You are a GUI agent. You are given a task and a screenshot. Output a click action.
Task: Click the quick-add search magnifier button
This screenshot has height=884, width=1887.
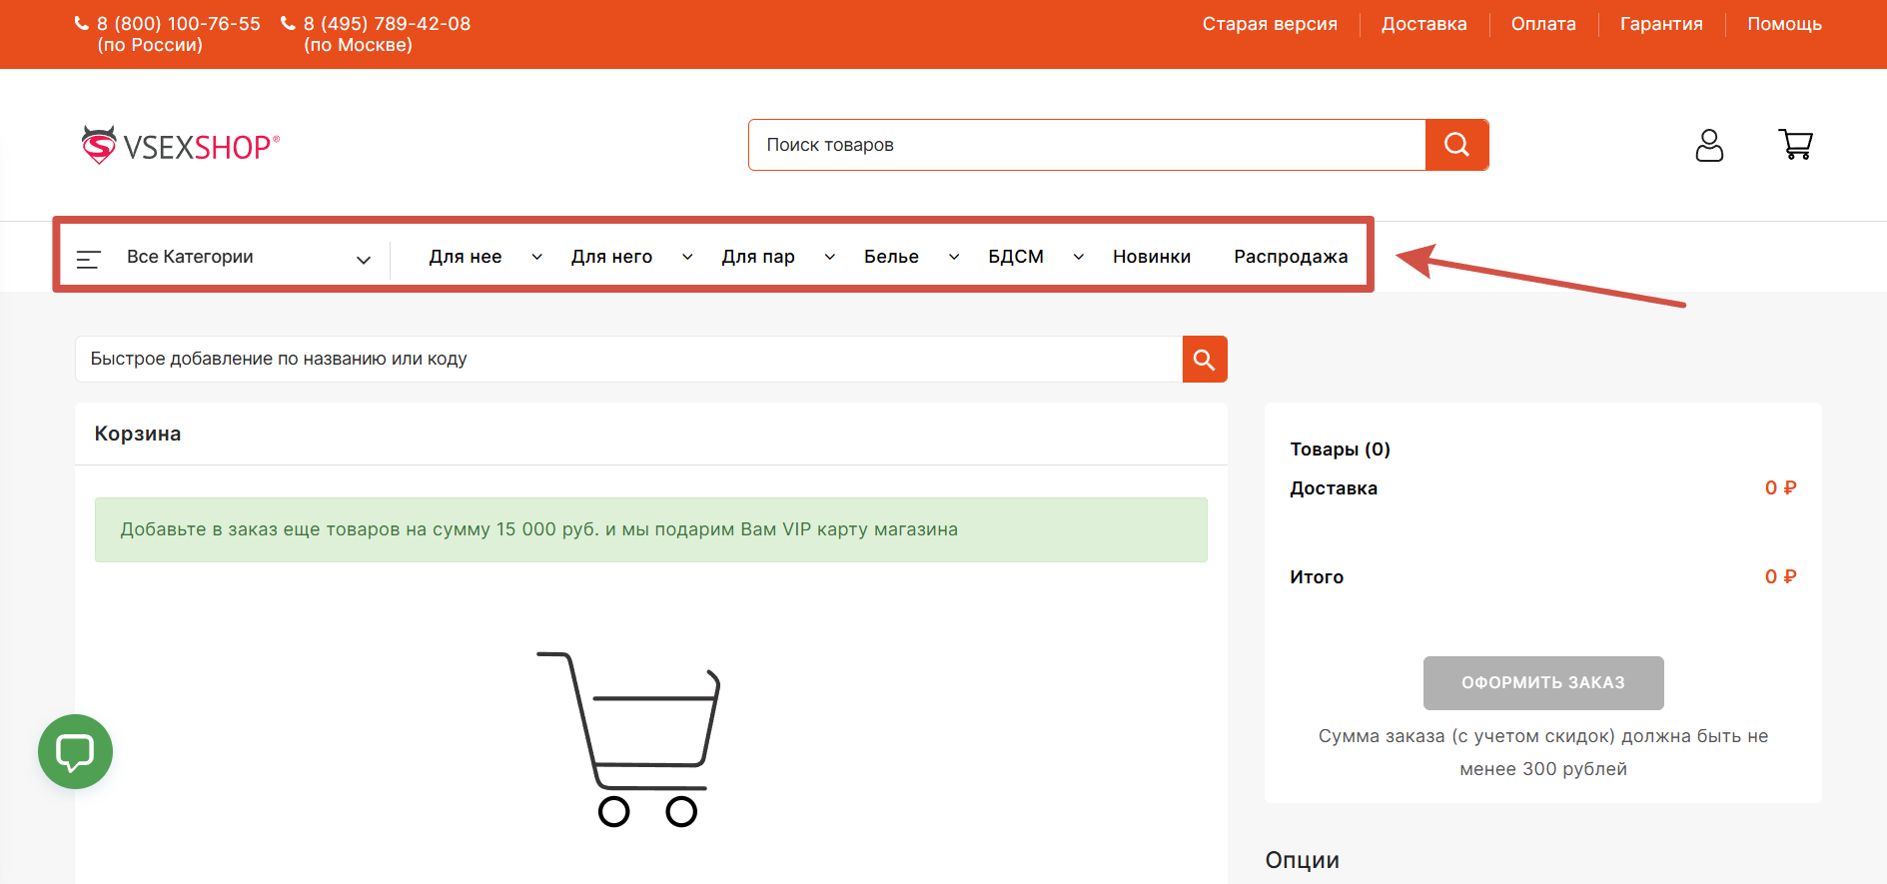tap(1205, 360)
